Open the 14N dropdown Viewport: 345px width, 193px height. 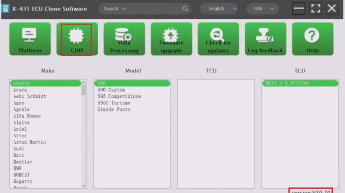[263, 9]
